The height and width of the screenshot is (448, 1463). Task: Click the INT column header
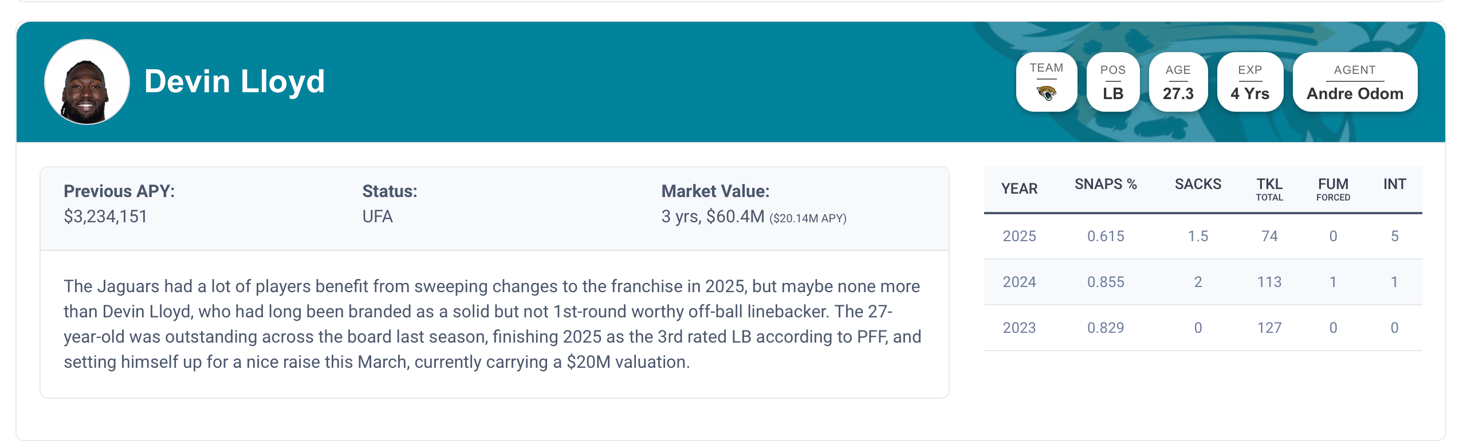pos(1394,184)
